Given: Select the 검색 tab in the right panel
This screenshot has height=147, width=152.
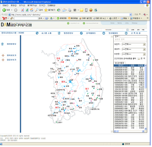Looking at the screenshot, I should (117, 37).
